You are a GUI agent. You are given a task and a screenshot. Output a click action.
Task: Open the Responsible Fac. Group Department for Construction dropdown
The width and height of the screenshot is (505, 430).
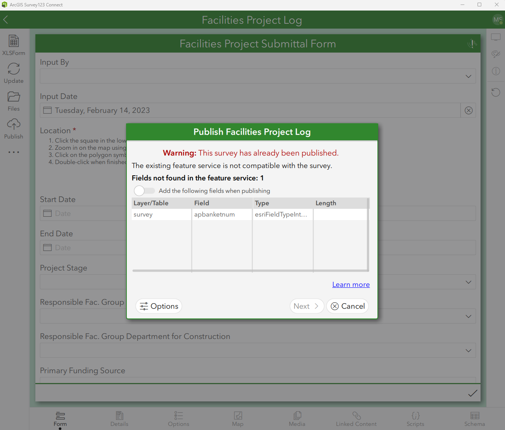tap(468, 350)
